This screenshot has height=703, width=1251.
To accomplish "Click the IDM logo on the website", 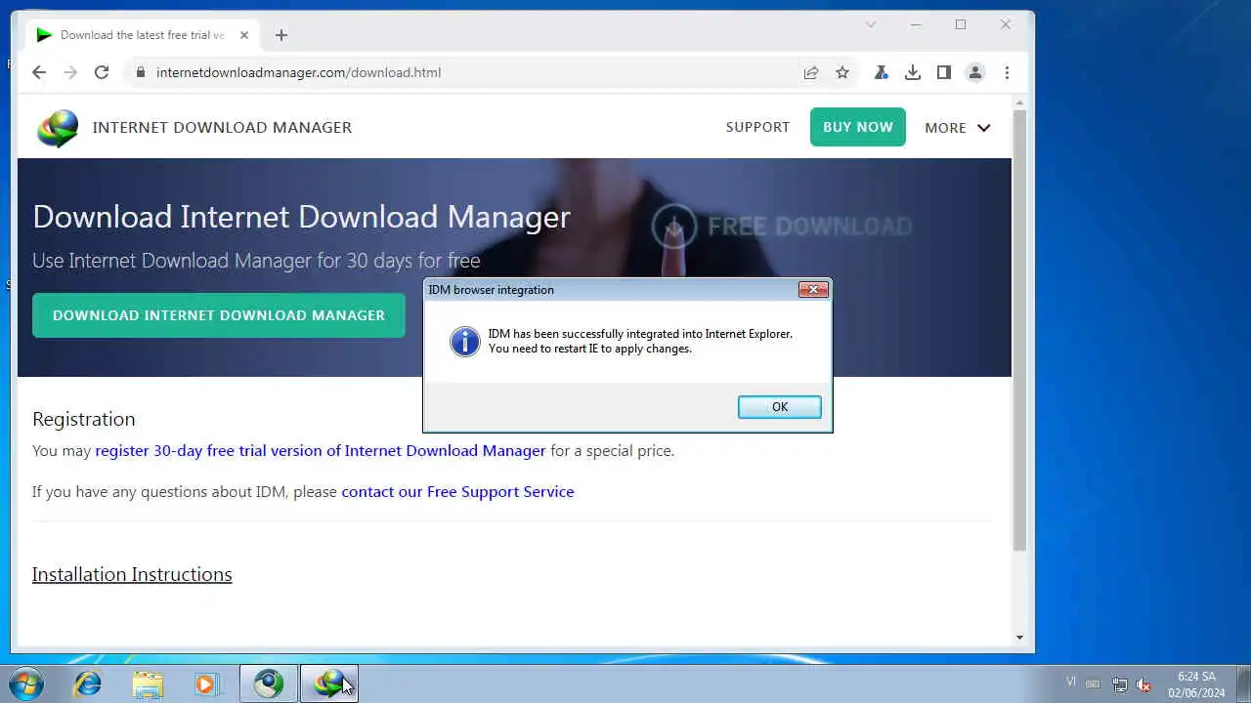I will tap(58, 128).
